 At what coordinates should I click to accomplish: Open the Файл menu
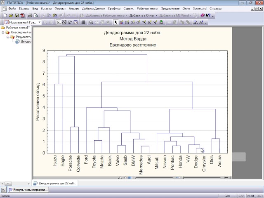[x=12, y=9]
